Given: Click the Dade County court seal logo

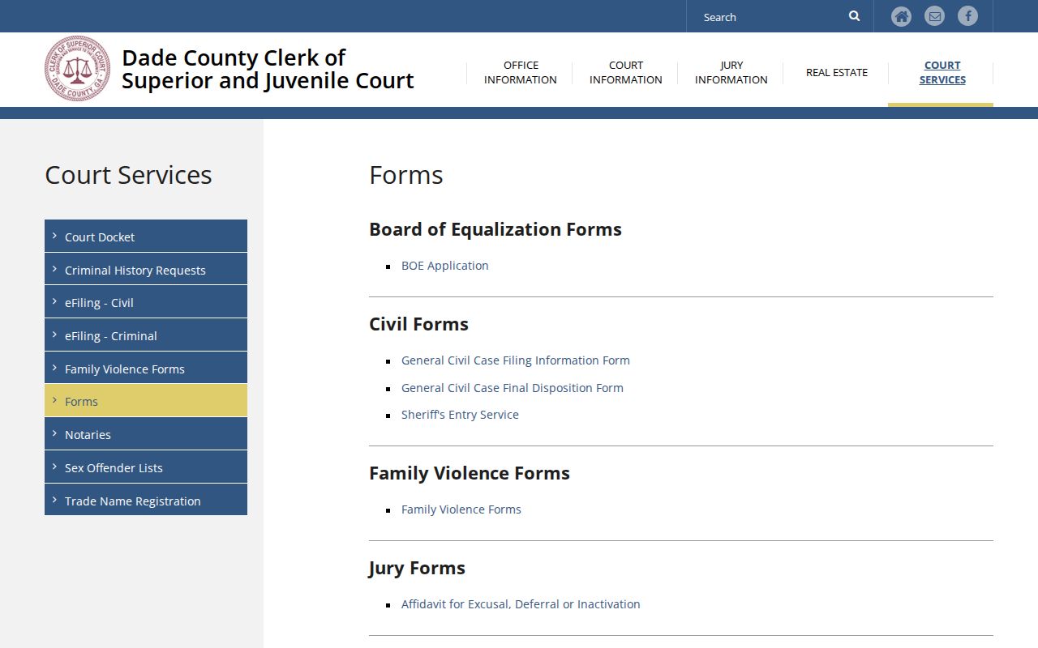Looking at the screenshot, I should [x=77, y=69].
